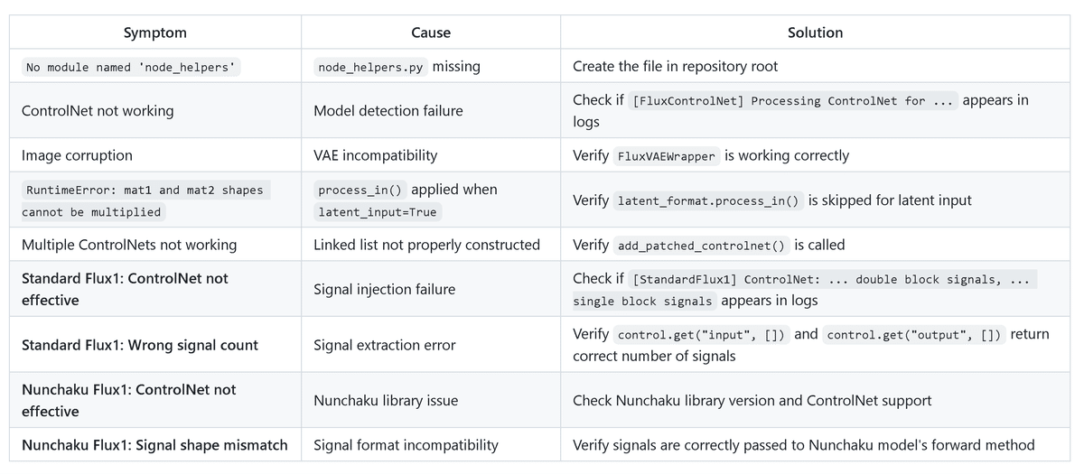Image resolution: width=1084 pixels, height=474 pixels.
Task: Click "Nunchaku Flux1: Signal shape mismatch" cell
Action: pos(154,444)
